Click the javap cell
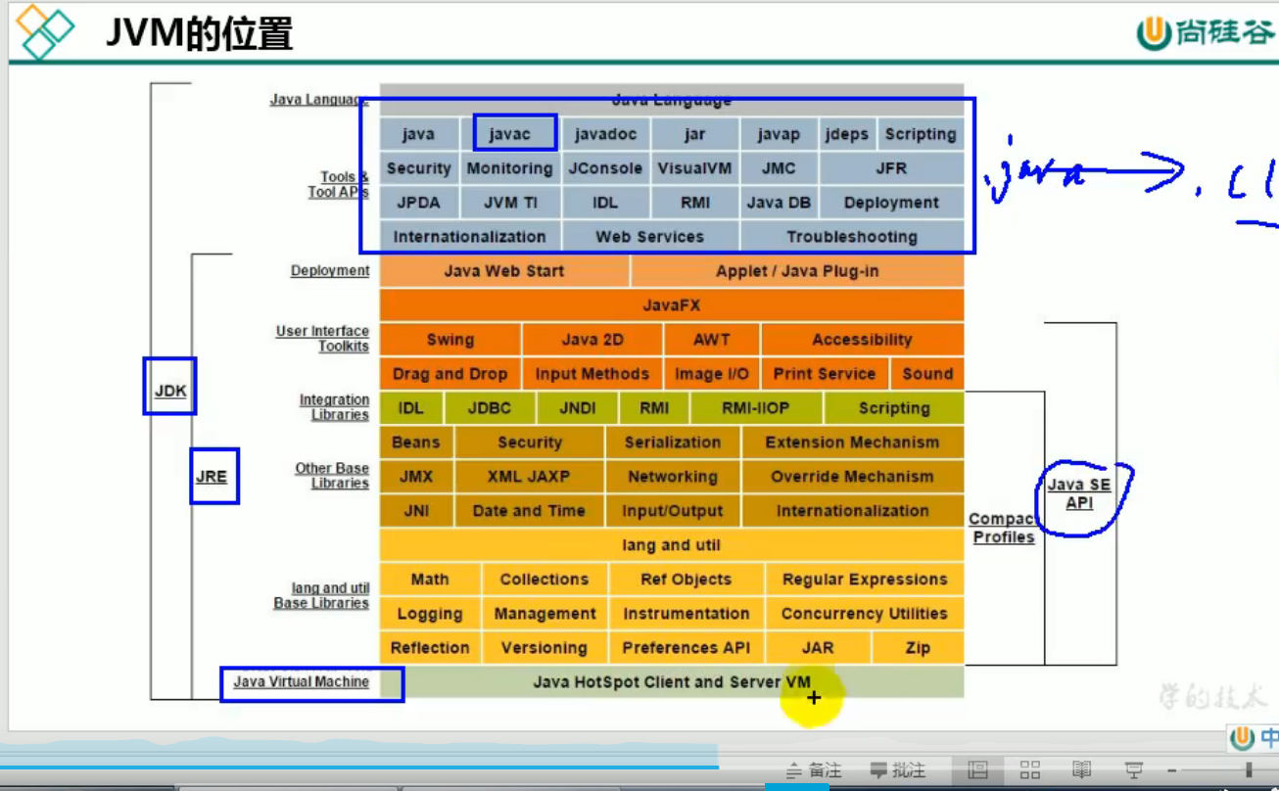The height and width of the screenshot is (791, 1279). pyautogui.click(x=779, y=134)
